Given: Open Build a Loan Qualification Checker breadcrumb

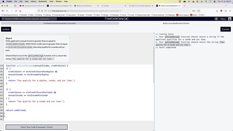Looking at the screenshot, I should pos(176,23).
